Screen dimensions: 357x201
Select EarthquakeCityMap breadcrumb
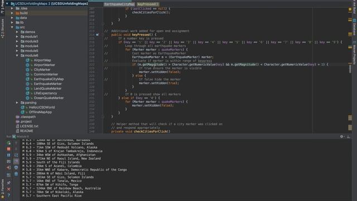click(x=119, y=4)
